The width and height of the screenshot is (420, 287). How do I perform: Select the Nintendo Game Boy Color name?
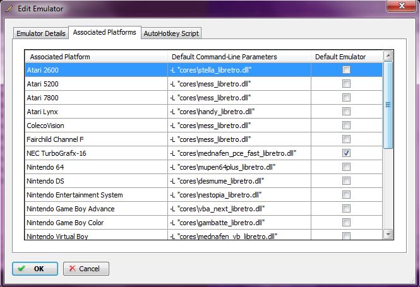coord(65,223)
